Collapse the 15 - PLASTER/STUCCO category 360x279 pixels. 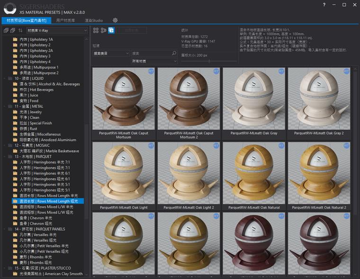coord(4,268)
